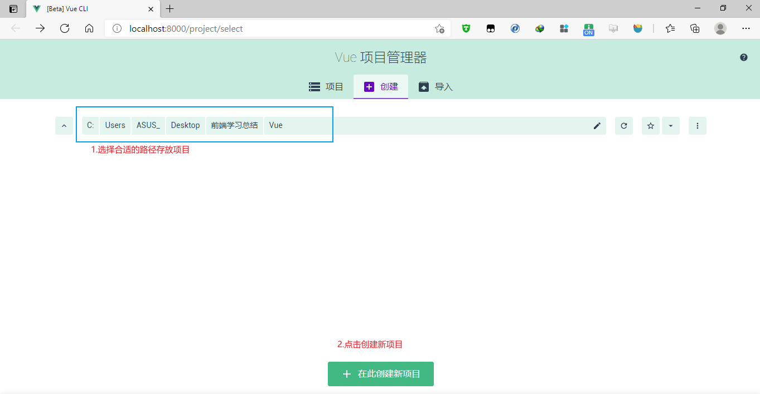Jump to the Users folder segment
The height and width of the screenshot is (394, 760).
pyautogui.click(x=115, y=125)
